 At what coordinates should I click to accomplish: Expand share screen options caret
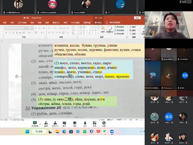[40, 124]
